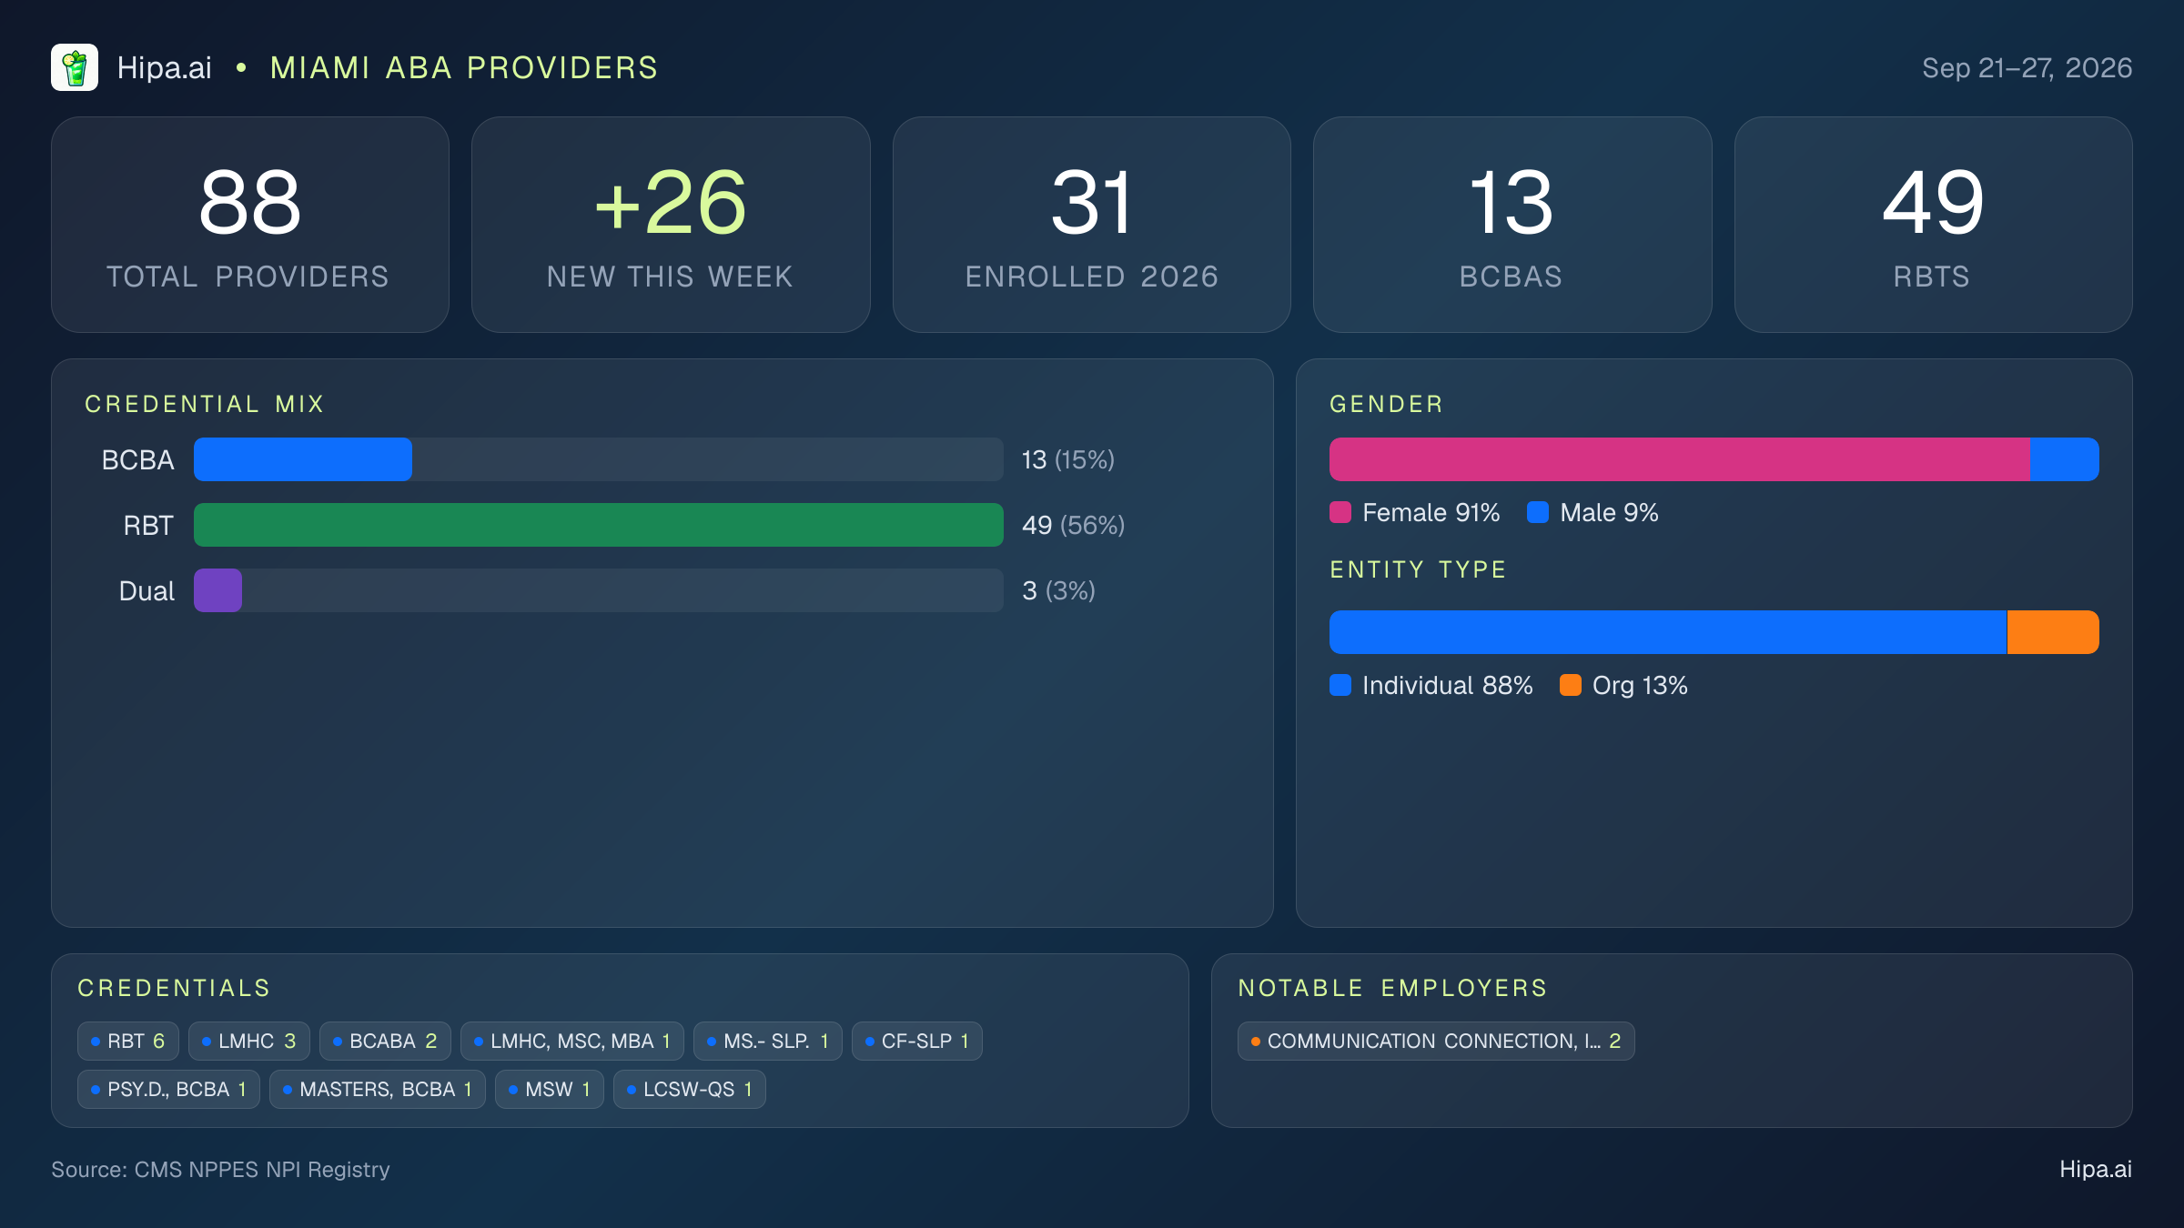Click the blue Male segment of gender bar
2184x1228 pixels.
pos(2064,459)
